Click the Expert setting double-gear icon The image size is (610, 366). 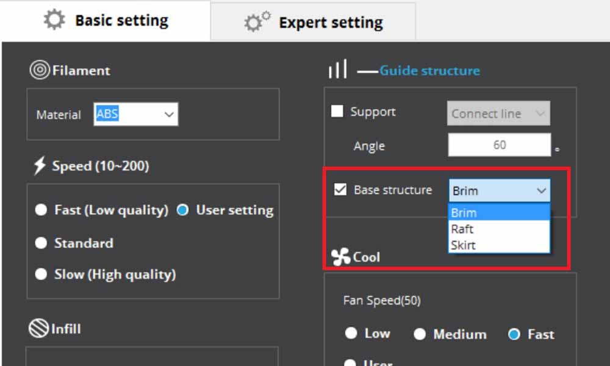(x=257, y=21)
